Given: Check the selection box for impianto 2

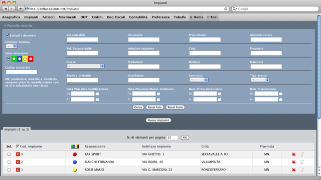Looking at the screenshot, I should click(x=9, y=162).
